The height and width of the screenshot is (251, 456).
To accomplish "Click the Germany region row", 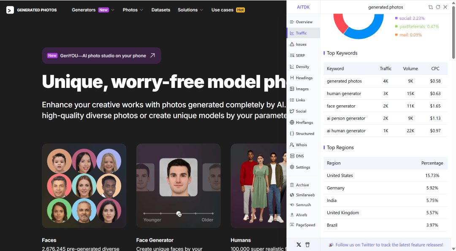I will pyautogui.click(x=385, y=188).
